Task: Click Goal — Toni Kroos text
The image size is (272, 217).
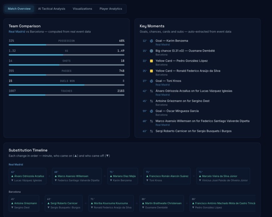Action: click(x=168, y=81)
